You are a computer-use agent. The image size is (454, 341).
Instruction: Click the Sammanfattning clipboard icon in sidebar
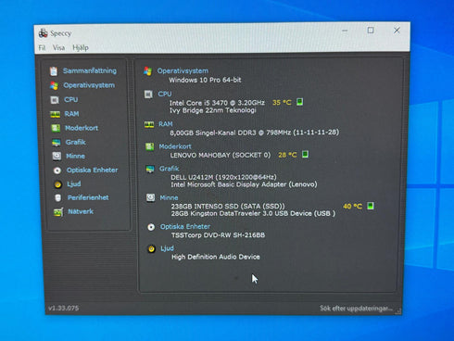[x=54, y=71]
